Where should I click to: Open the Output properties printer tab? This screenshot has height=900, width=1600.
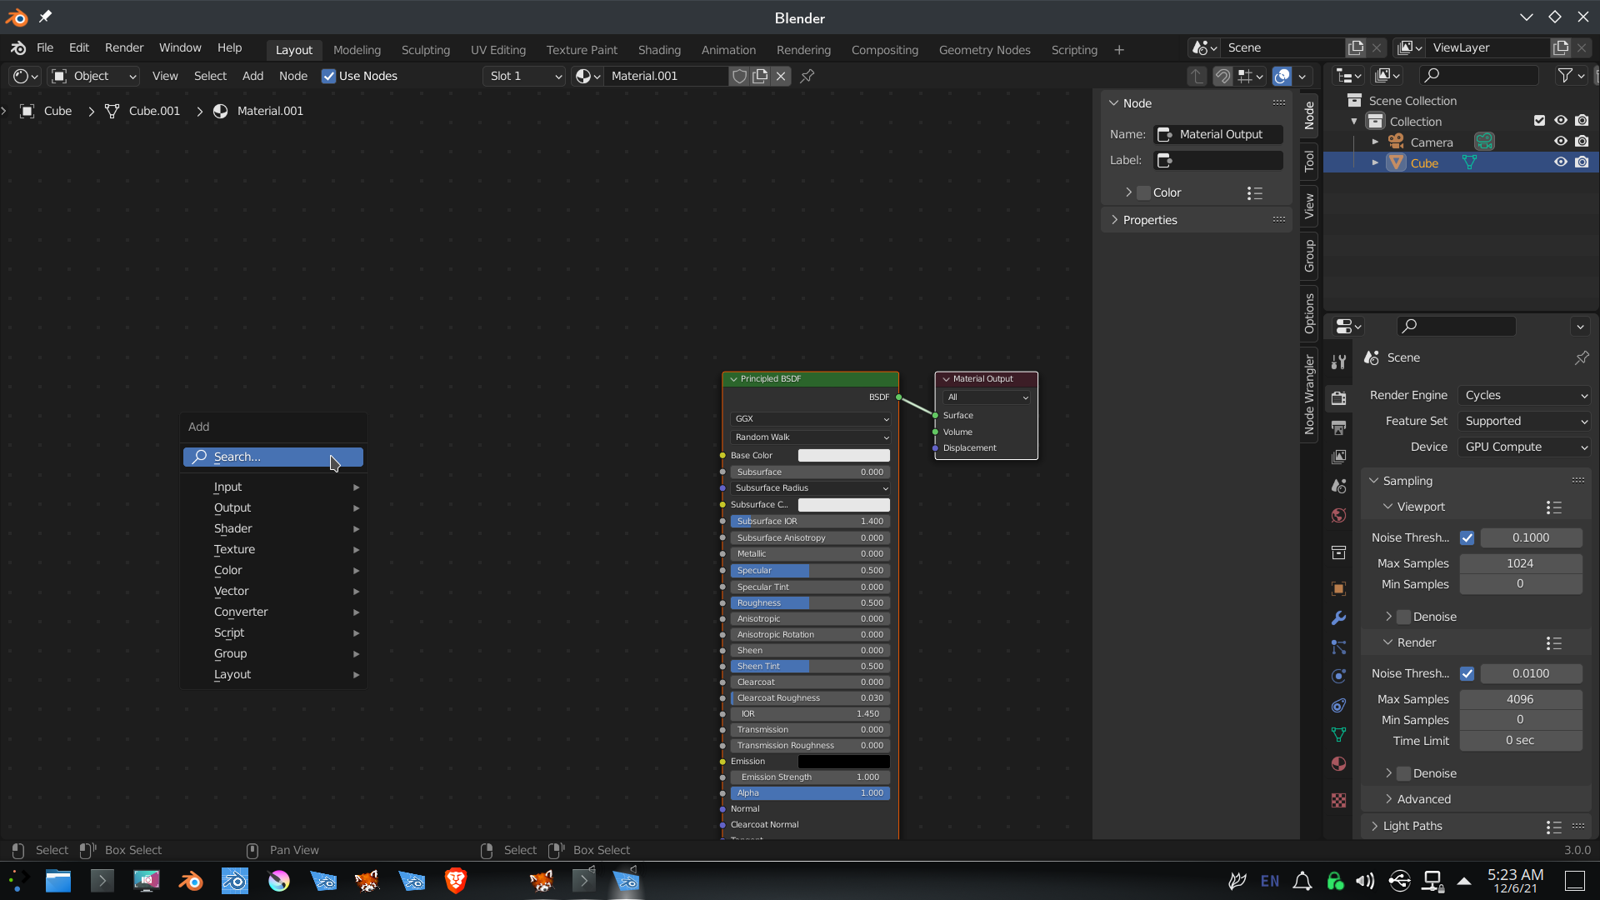tap(1338, 427)
